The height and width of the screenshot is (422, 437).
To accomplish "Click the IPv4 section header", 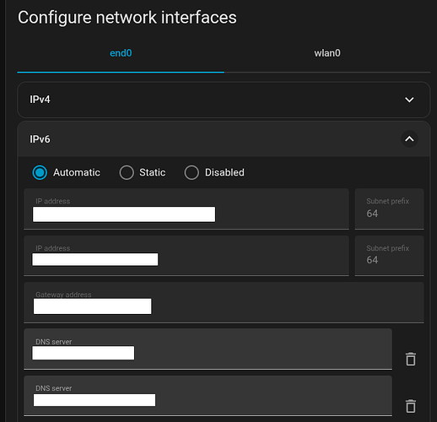I will (x=224, y=100).
